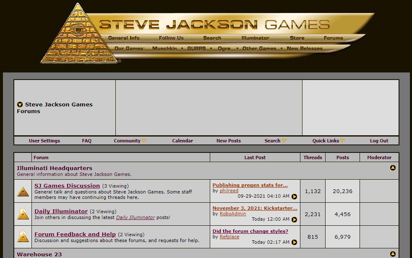Click the Threads column header
This screenshot has width=412, height=258.
[x=313, y=157]
